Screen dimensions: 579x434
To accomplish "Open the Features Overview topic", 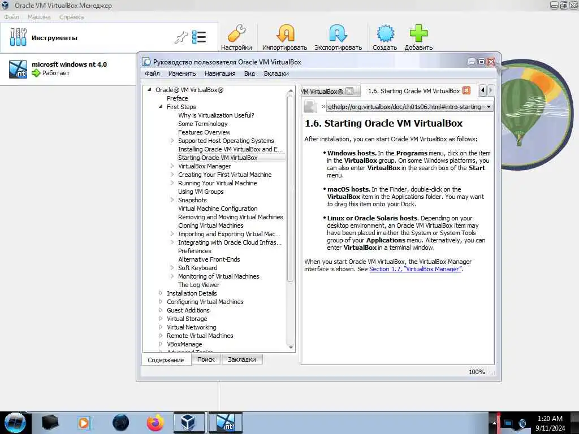I will click(204, 132).
